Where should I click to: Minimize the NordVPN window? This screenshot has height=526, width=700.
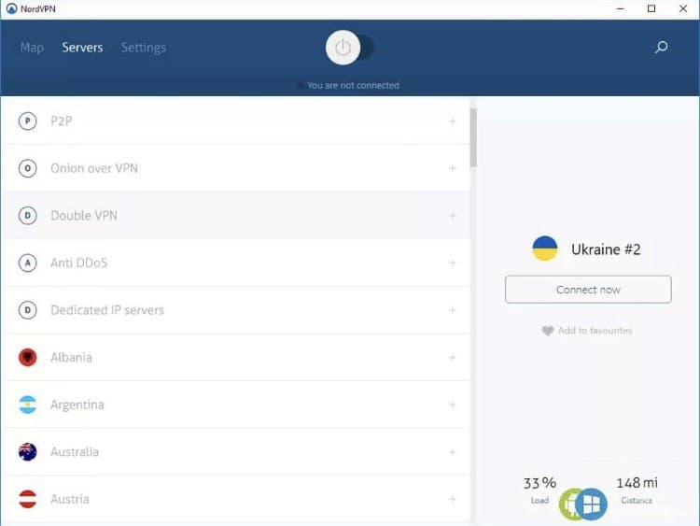[620, 8]
